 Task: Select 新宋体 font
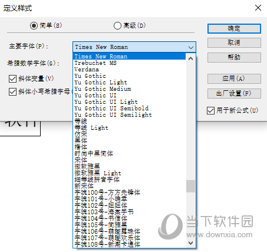[x=130, y=186]
